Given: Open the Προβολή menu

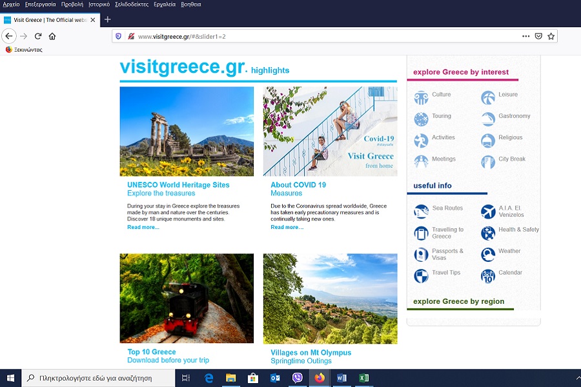Looking at the screenshot, I should tap(72, 5).
